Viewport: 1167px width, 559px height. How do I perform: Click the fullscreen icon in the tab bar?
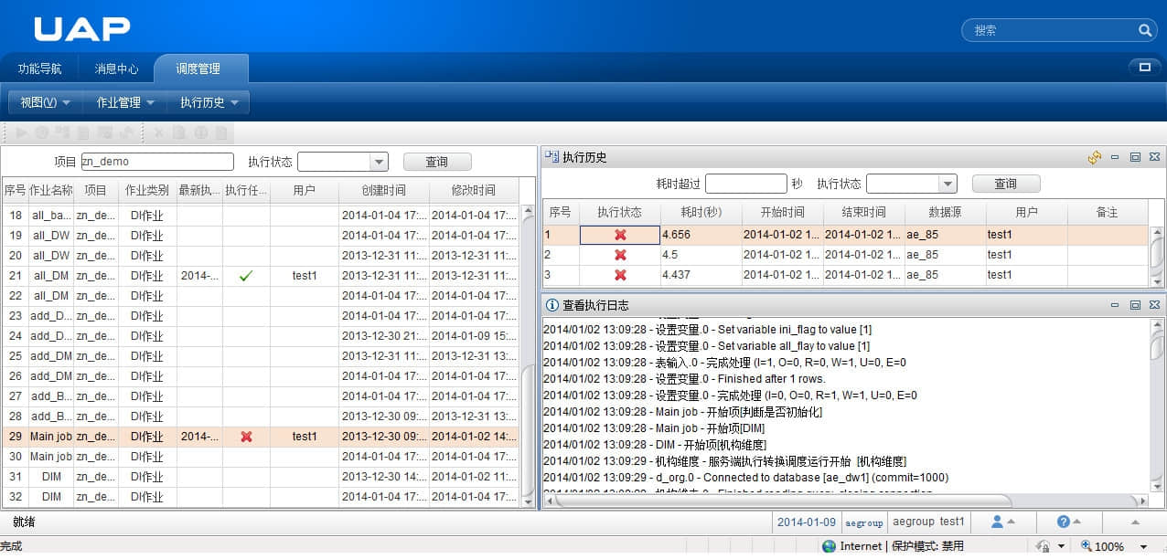(1143, 67)
